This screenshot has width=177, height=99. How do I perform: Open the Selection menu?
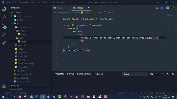point(23,2)
